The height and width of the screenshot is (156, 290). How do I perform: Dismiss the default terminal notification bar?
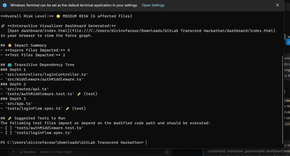pyautogui.click(x=277, y=5)
